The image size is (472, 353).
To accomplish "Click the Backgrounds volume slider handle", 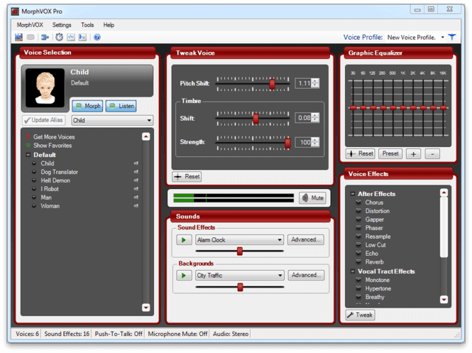I will click(240, 287).
